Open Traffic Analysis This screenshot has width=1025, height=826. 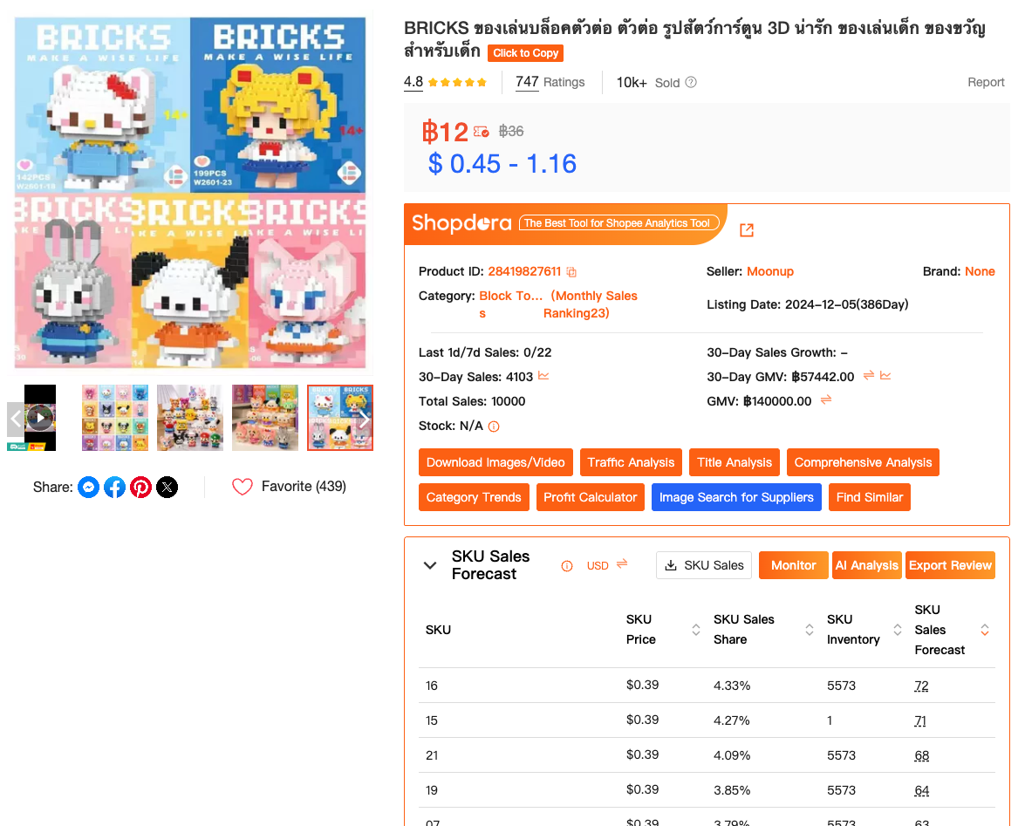point(631,462)
